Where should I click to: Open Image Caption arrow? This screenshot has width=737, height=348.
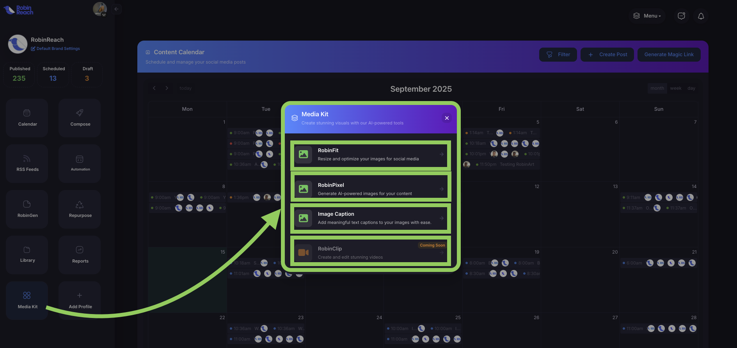(442, 218)
